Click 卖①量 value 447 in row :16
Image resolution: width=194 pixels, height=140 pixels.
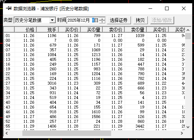coord(141,64)
